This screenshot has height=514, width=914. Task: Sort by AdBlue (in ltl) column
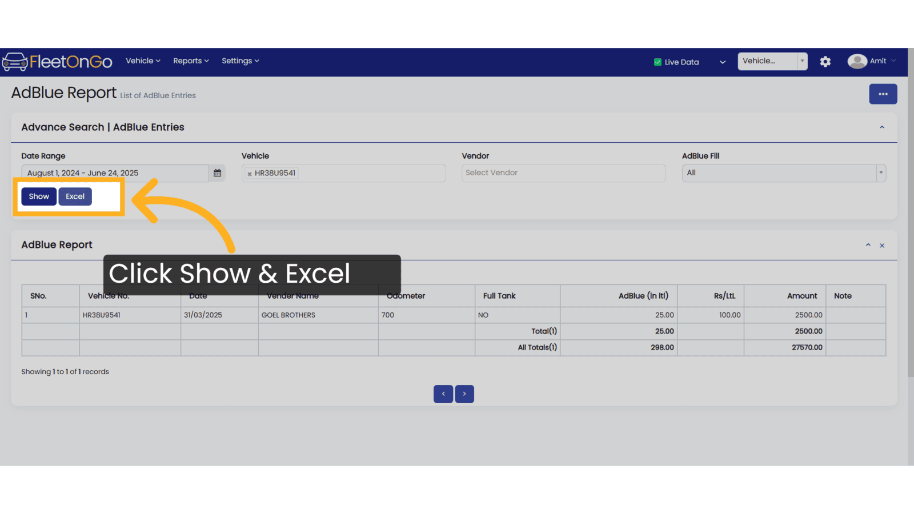point(619,296)
